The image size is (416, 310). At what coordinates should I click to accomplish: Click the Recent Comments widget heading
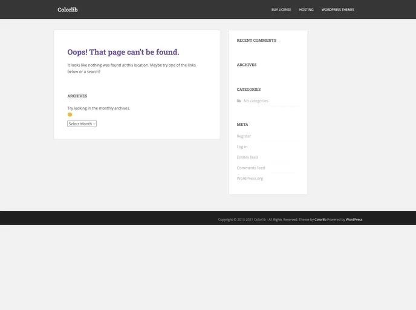point(256,41)
